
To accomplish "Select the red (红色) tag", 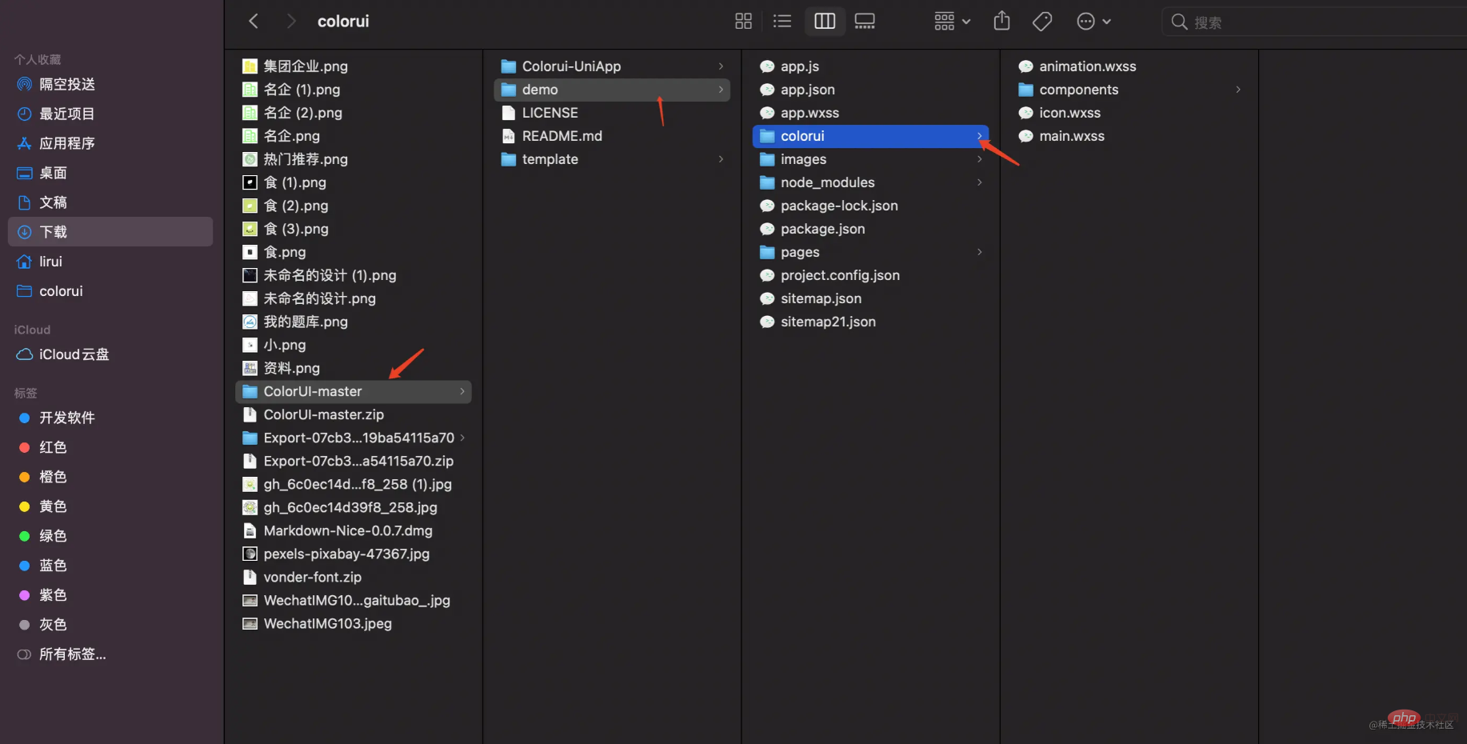I will (x=110, y=447).
